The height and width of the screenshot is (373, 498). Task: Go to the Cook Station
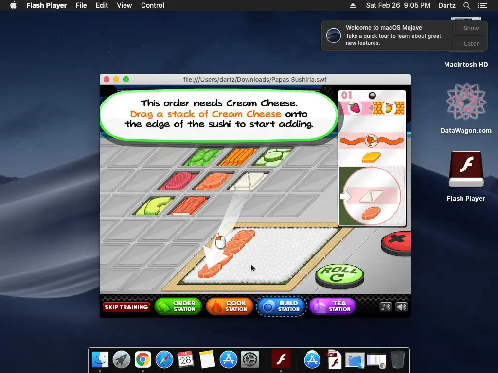[230, 306]
